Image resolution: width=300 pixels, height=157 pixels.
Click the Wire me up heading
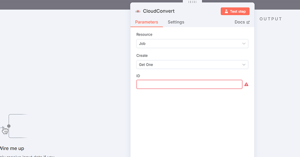(x=12, y=148)
